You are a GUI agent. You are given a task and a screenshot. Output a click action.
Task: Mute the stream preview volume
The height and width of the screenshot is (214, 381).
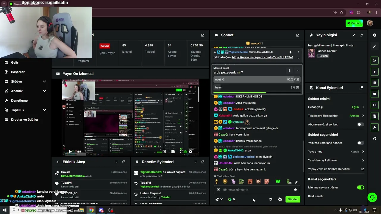pos(79,152)
